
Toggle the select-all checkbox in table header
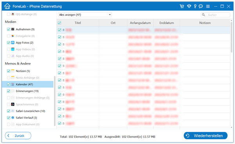(x=60, y=23)
